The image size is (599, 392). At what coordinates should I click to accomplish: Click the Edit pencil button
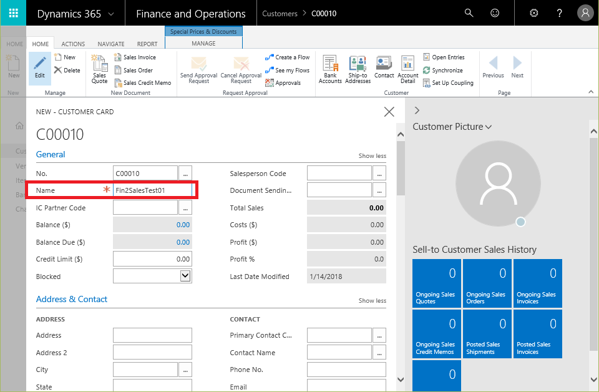40,68
